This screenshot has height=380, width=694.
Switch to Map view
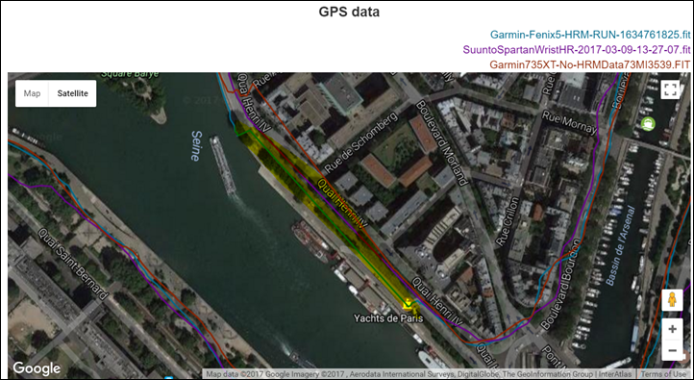coord(32,93)
